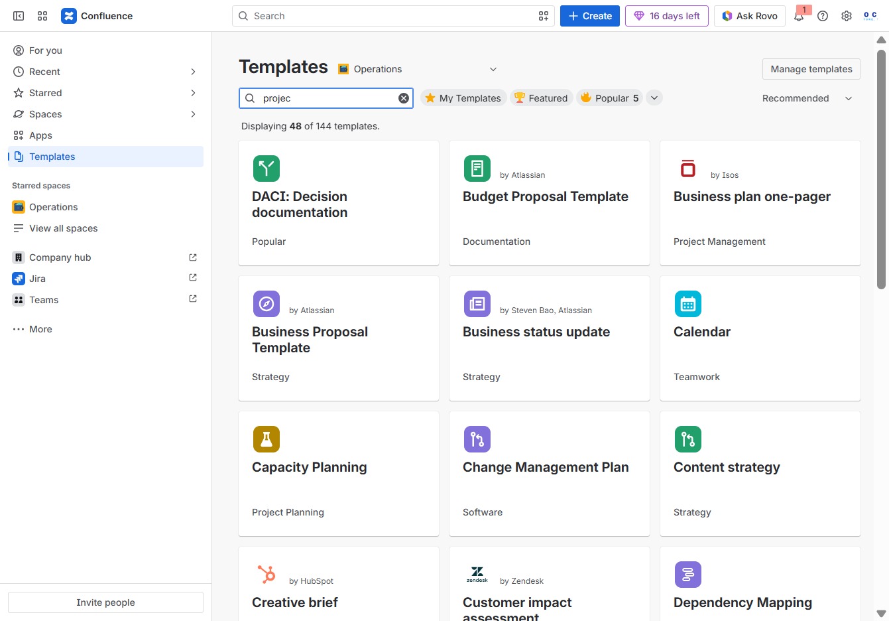Image resolution: width=889 pixels, height=621 pixels.
Task: Click the Business plan one-pager icon
Action: click(x=688, y=169)
